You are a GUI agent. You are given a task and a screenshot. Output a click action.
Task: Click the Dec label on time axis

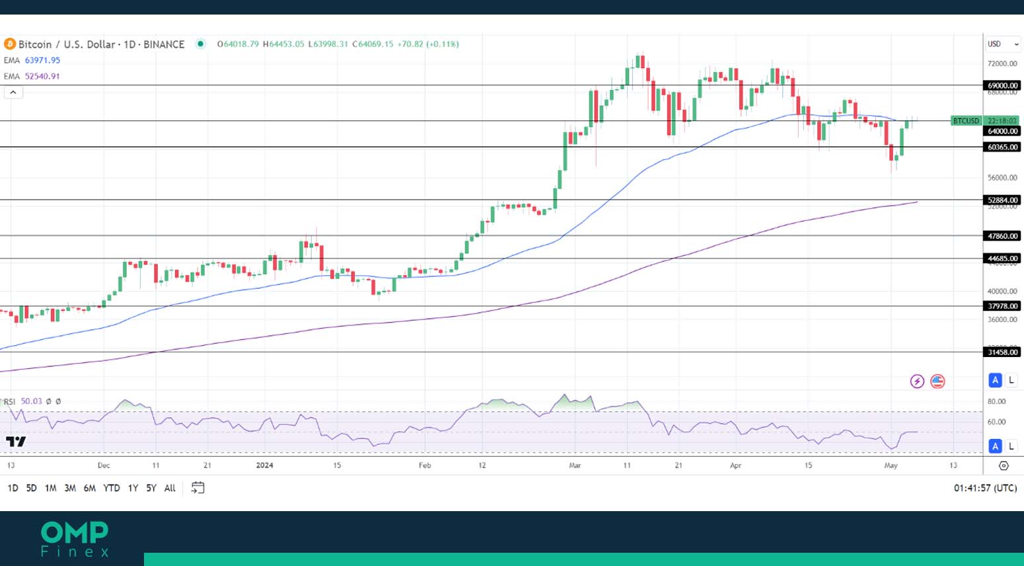tap(104, 465)
